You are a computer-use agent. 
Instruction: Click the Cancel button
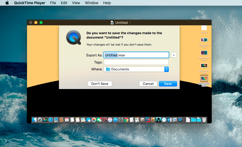click(148, 84)
